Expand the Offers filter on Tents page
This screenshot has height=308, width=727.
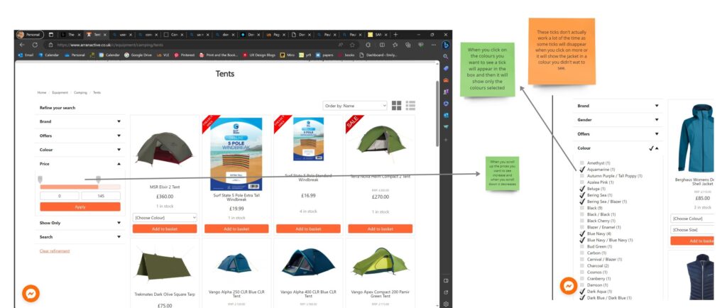tap(80, 136)
